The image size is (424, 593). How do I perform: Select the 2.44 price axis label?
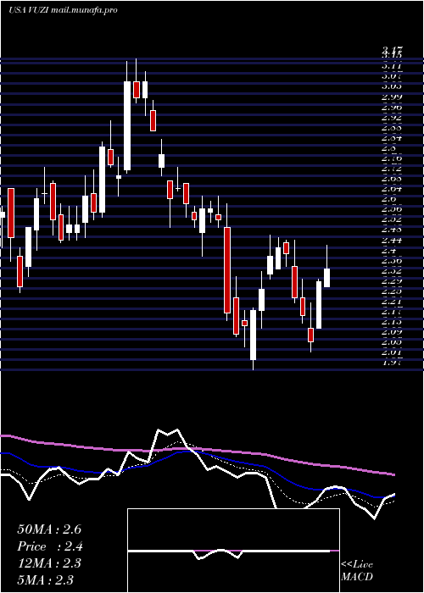392,240
